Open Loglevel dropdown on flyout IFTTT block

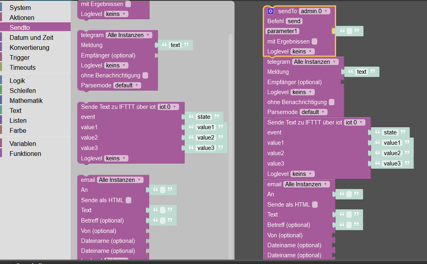point(116,158)
